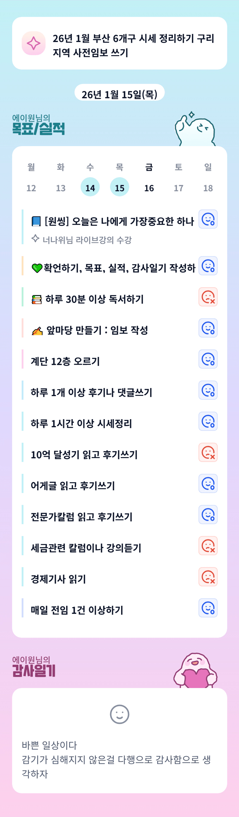The width and height of the screenshot is (239, 817).
Task: Toggle status face for 10억 달성기 읽고 후기쓰기
Action: pyautogui.click(x=208, y=452)
